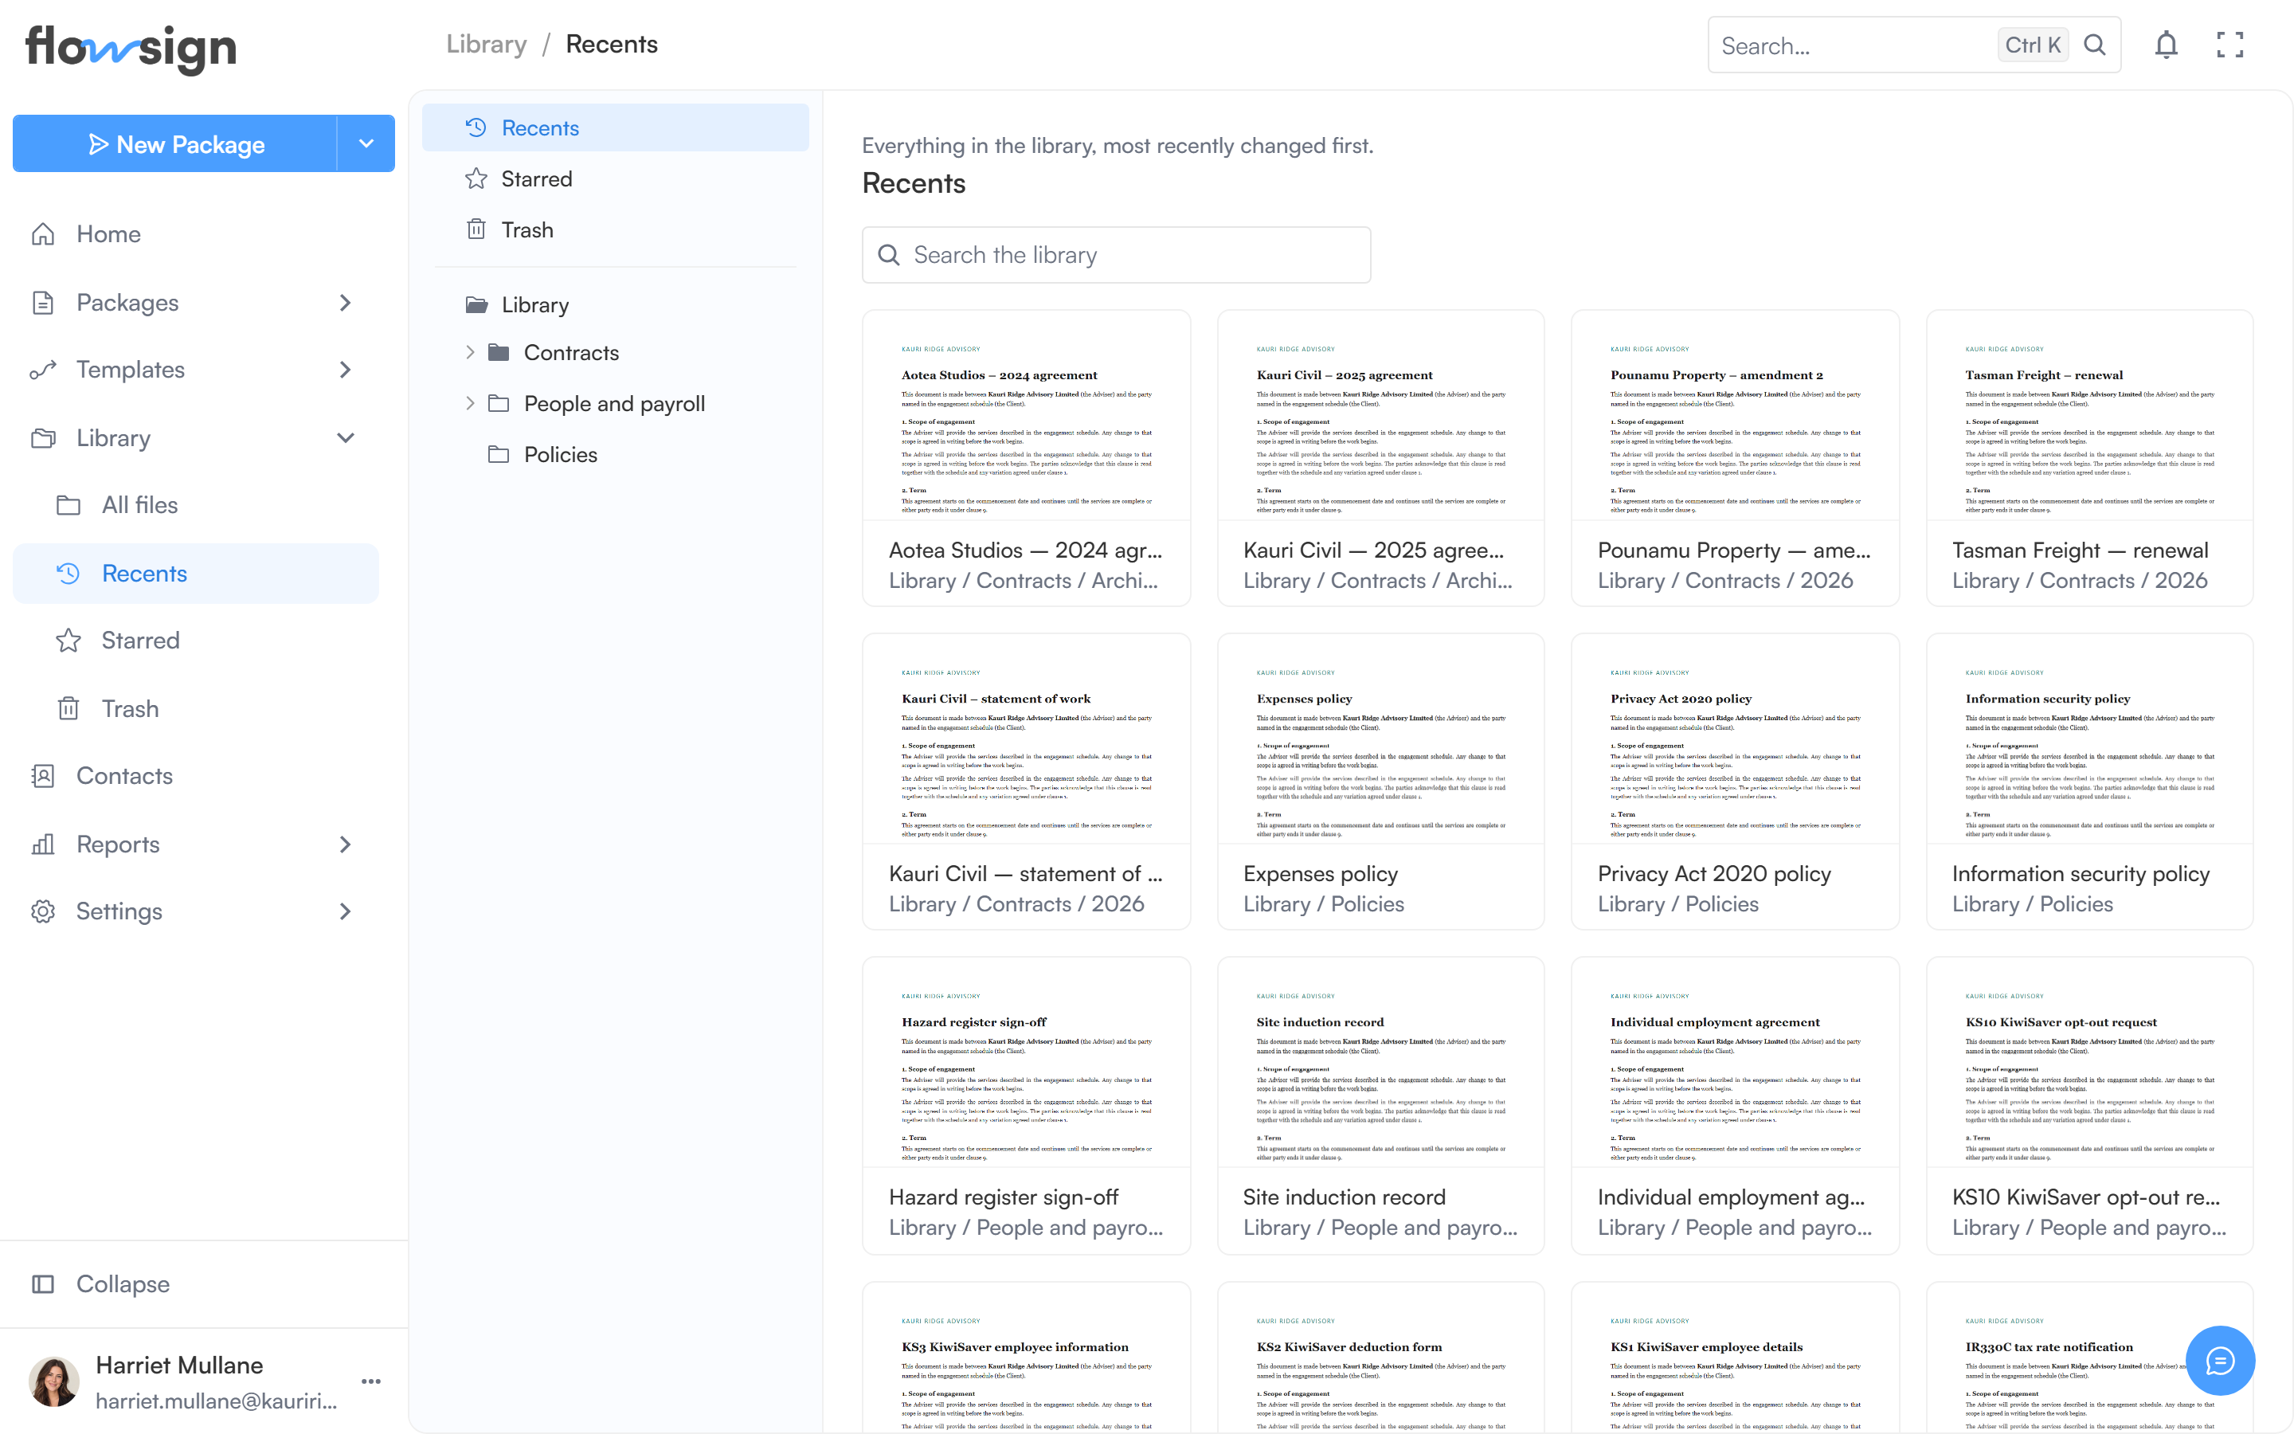Click the Packages document icon
2294x1434 pixels.
(x=43, y=303)
